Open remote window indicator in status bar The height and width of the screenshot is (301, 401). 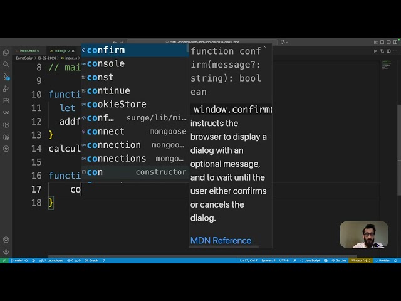coord(4,261)
